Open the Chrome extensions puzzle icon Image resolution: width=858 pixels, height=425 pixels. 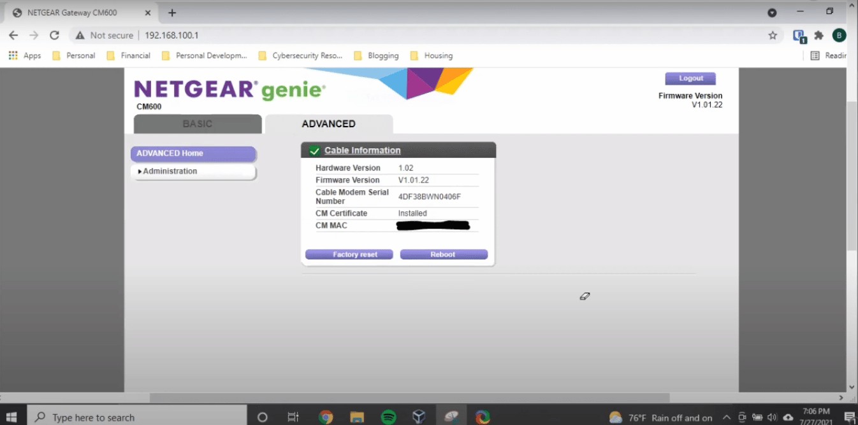coord(818,35)
